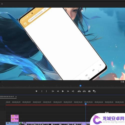The height and width of the screenshot is (125, 125).
Task: Go to In point
Action: (x=53, y=91)
